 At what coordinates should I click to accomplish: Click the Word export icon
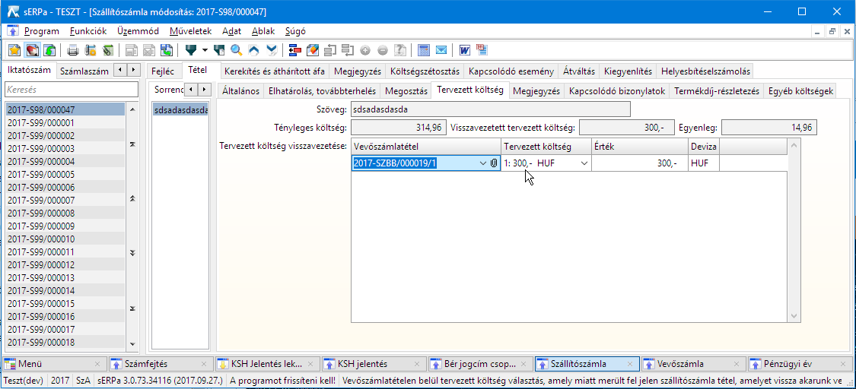464,50
